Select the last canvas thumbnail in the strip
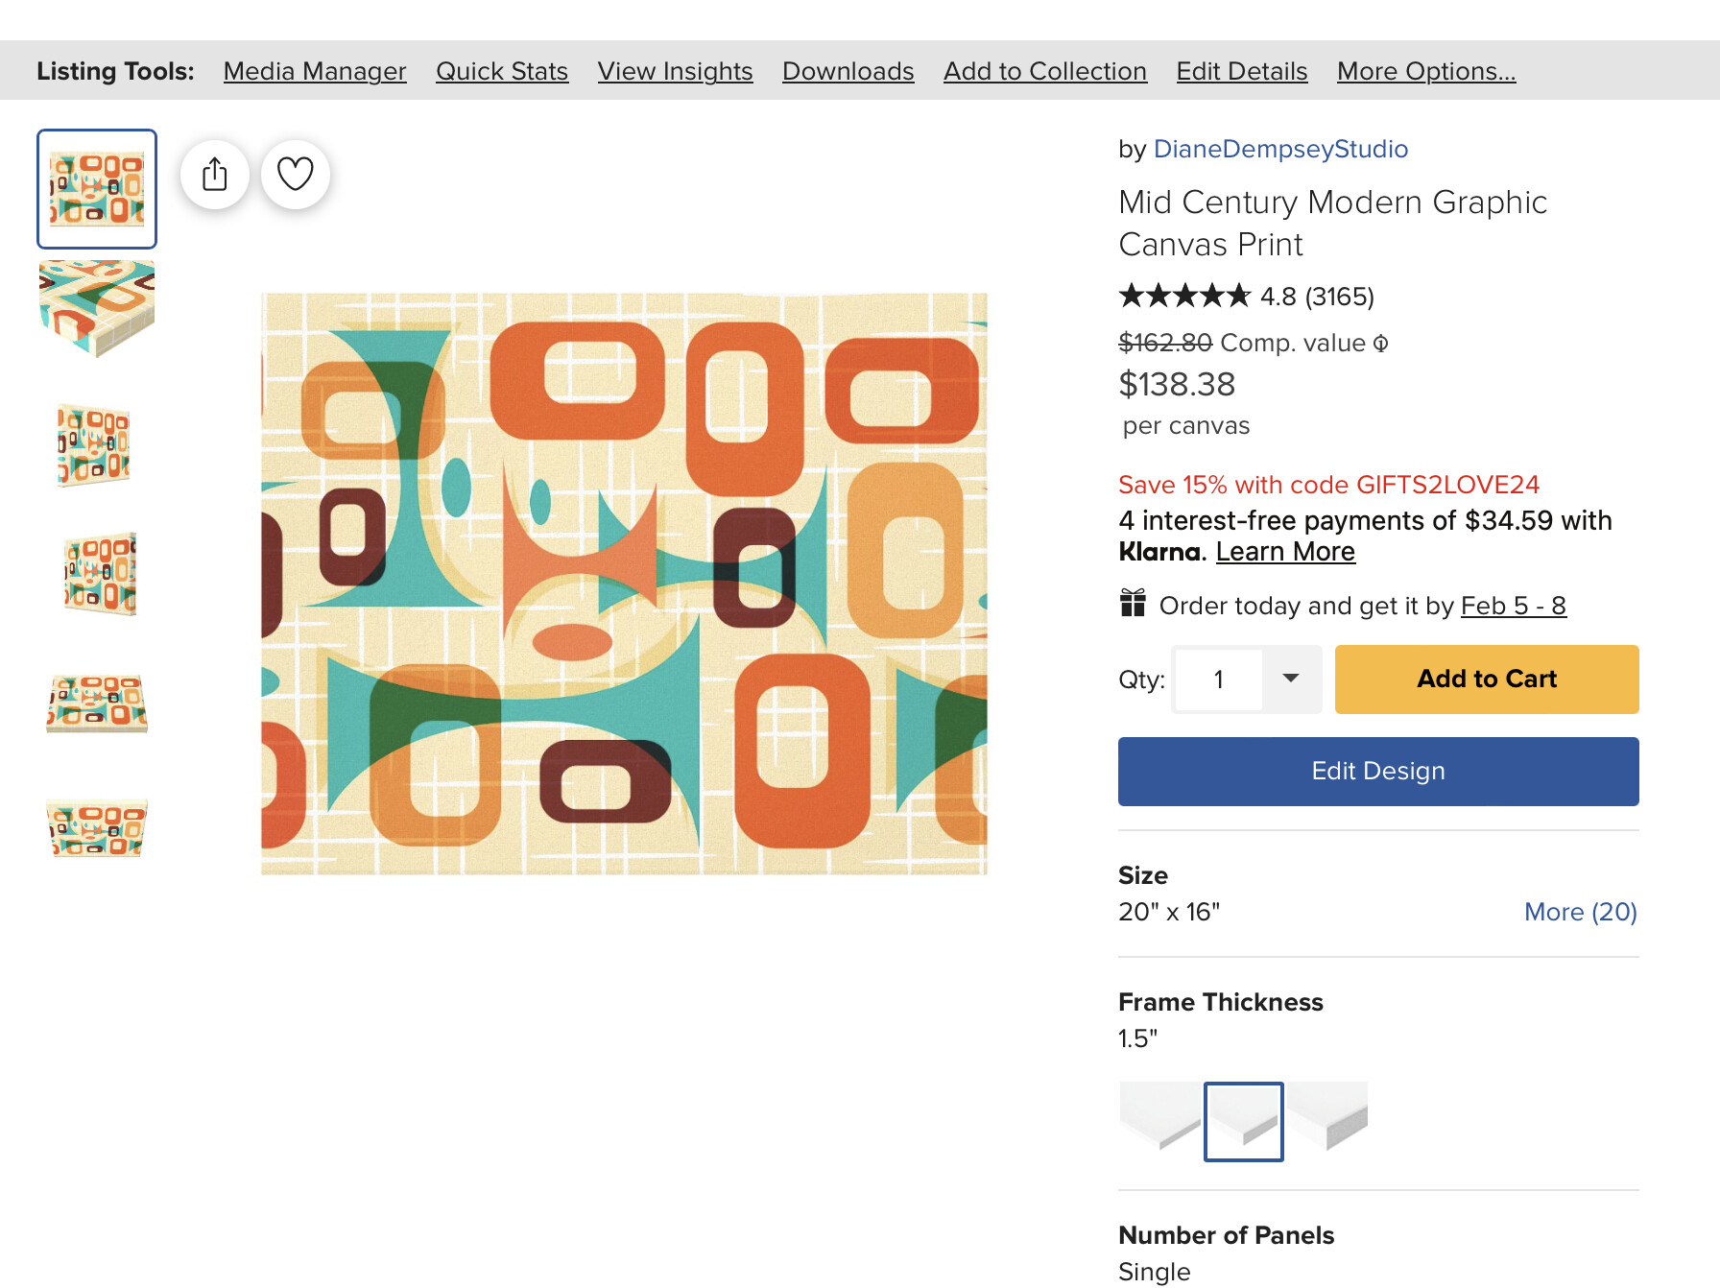This screenshot has width=1720, height=1288. [97, 827]
